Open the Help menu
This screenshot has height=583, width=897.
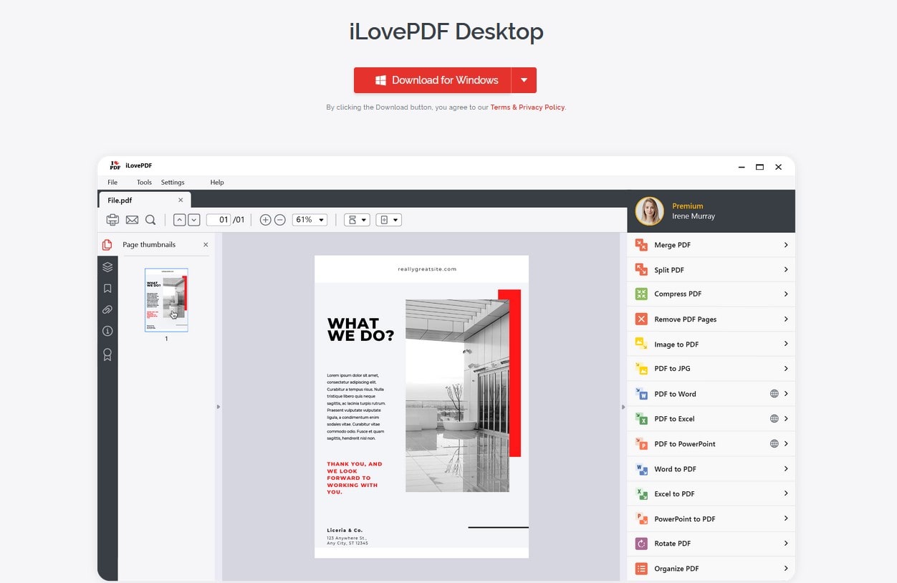tap(217, 183)
